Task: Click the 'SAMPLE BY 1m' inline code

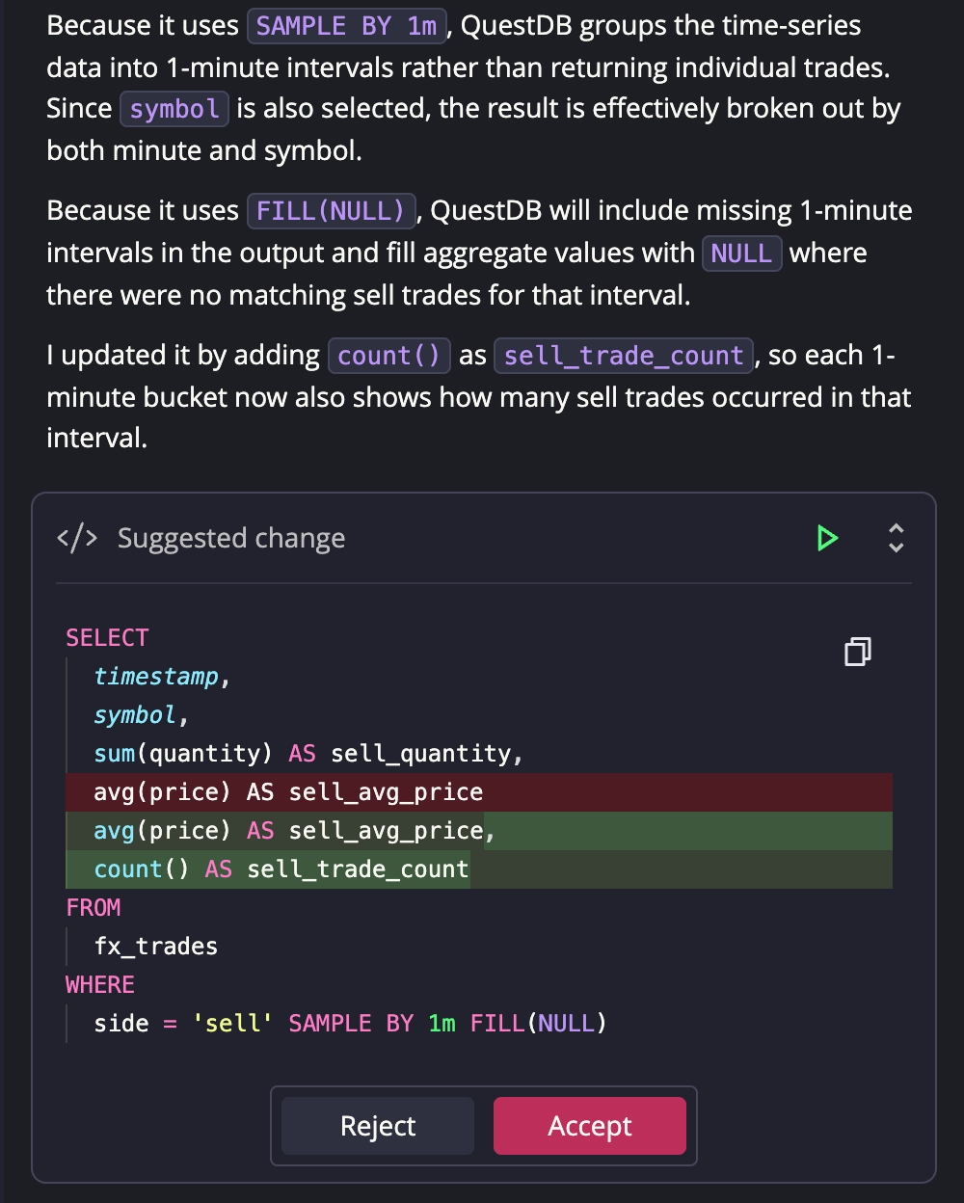Action: pyautogui.click(x=347, y=26)
